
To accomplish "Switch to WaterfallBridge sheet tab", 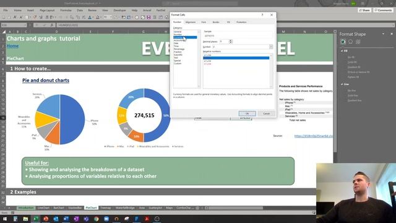I will coord(125,208).
